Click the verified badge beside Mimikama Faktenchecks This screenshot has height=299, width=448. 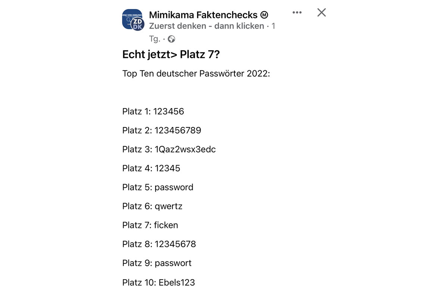264,15
